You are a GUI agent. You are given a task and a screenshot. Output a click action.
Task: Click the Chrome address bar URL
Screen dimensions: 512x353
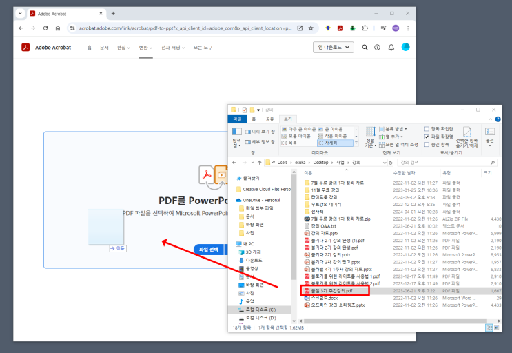tap(185, 28)
